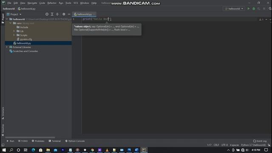The height and width of the screenshot is (153, 272).
Task: Click the Stop square icon in toolbar
Action: click(x=264, y=8)
